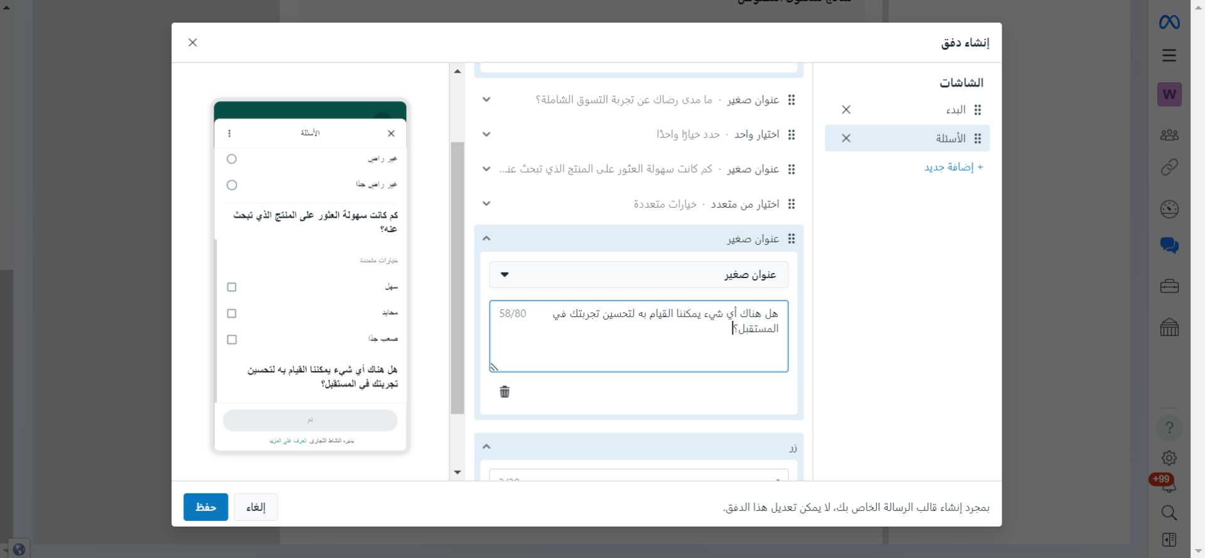Open the settings gear icon
The width and height of the screenshot is (1205, 558).
point(1169,458)
